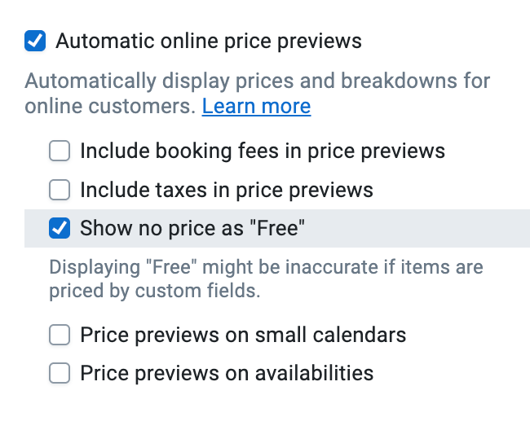
Task: Check the Price previews on small calendars box
Action: click(x=60, y=335)
